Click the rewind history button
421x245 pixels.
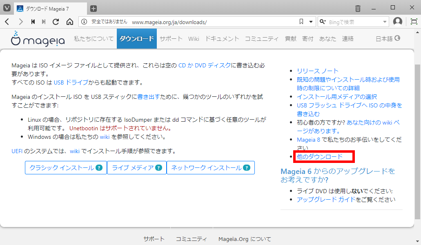pos(33,22)
